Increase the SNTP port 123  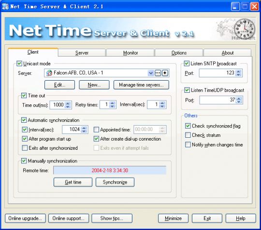coord(238,72)
